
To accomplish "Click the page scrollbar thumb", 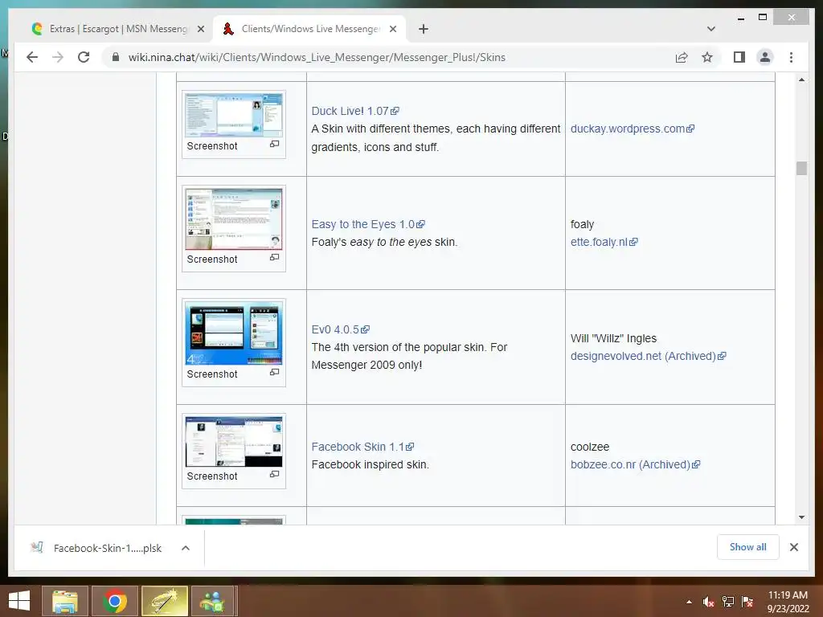I will coord(801,168).
